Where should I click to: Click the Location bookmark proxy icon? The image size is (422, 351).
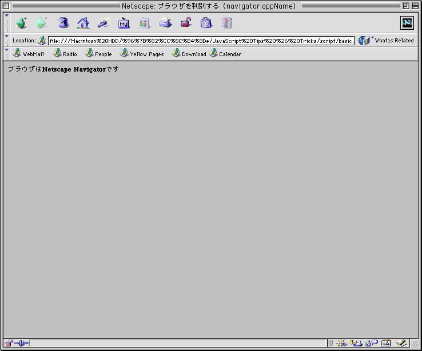point(42,41)
